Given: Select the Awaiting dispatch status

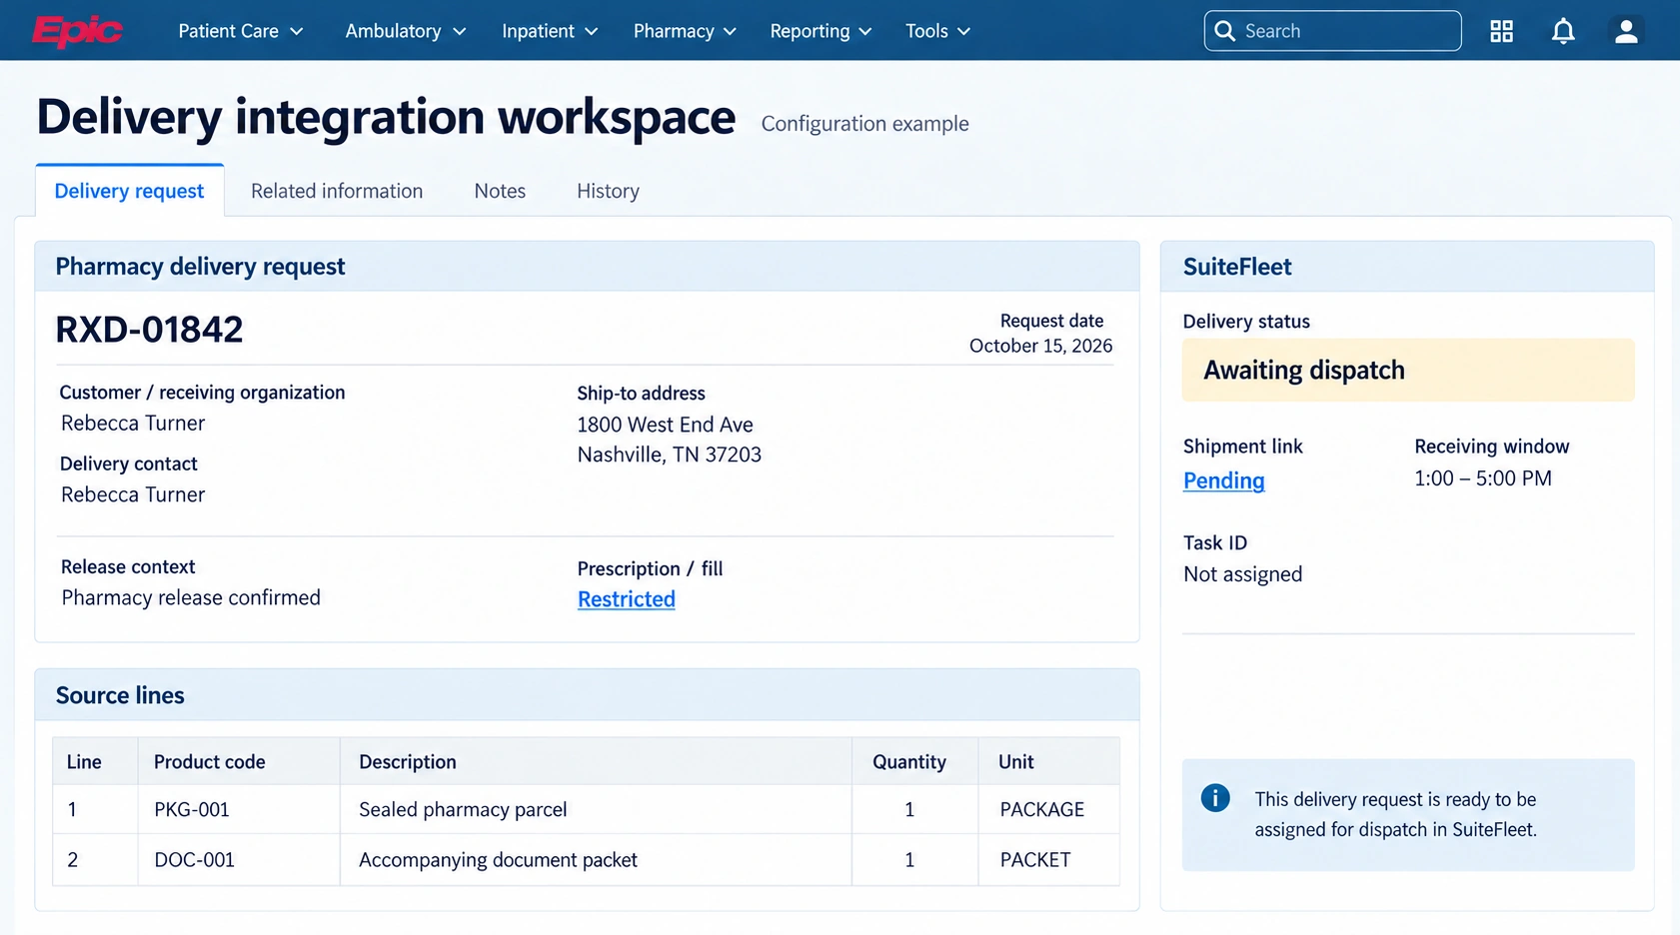Looking at the screenshot, I should [x=1408, y=371].
